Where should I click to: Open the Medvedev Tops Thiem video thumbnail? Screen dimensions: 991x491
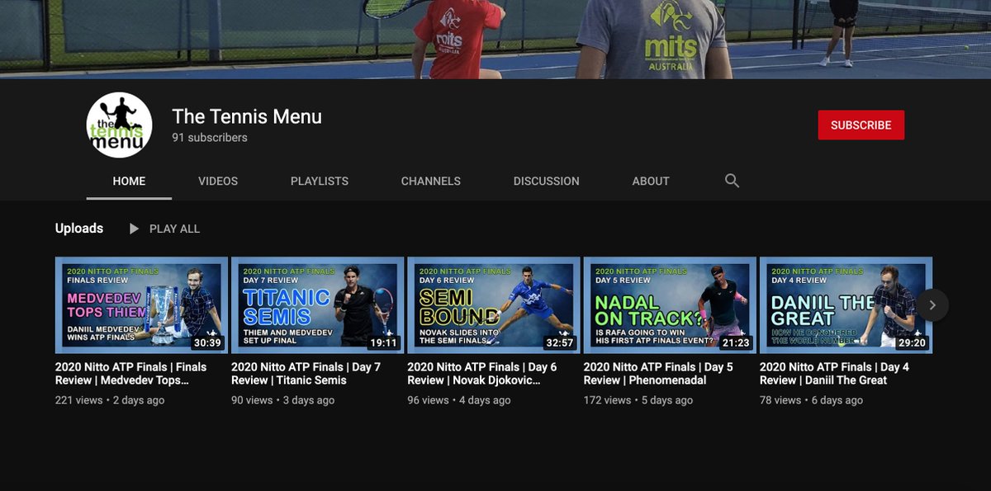[141, 305]
